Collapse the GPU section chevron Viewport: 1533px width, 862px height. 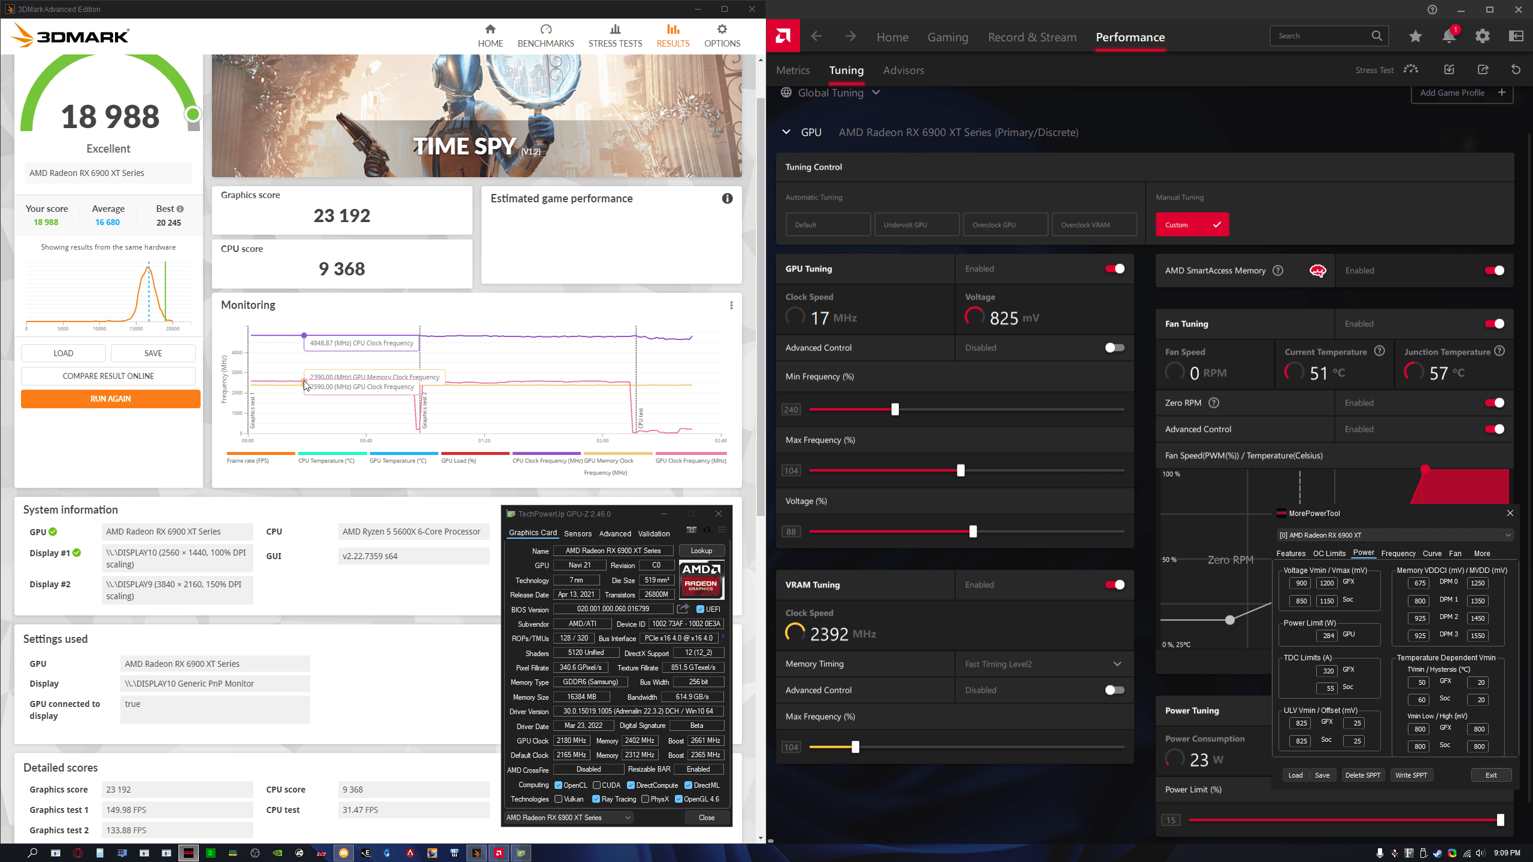click(786, 132)
